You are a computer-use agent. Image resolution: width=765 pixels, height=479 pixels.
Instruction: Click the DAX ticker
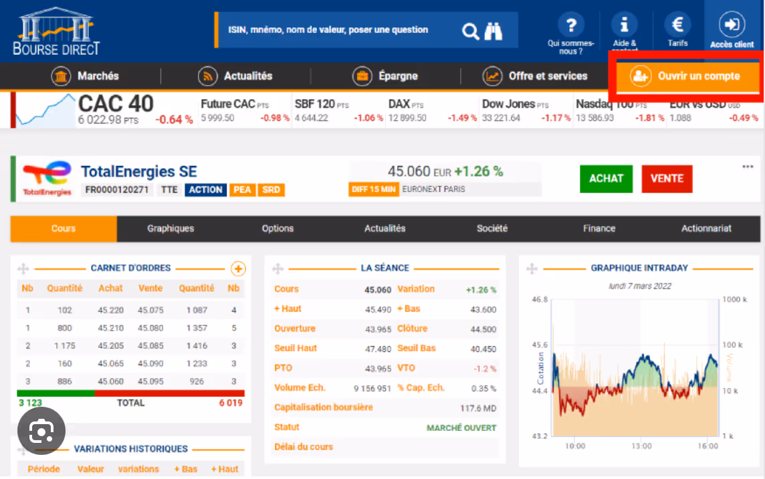click(432, 111)
